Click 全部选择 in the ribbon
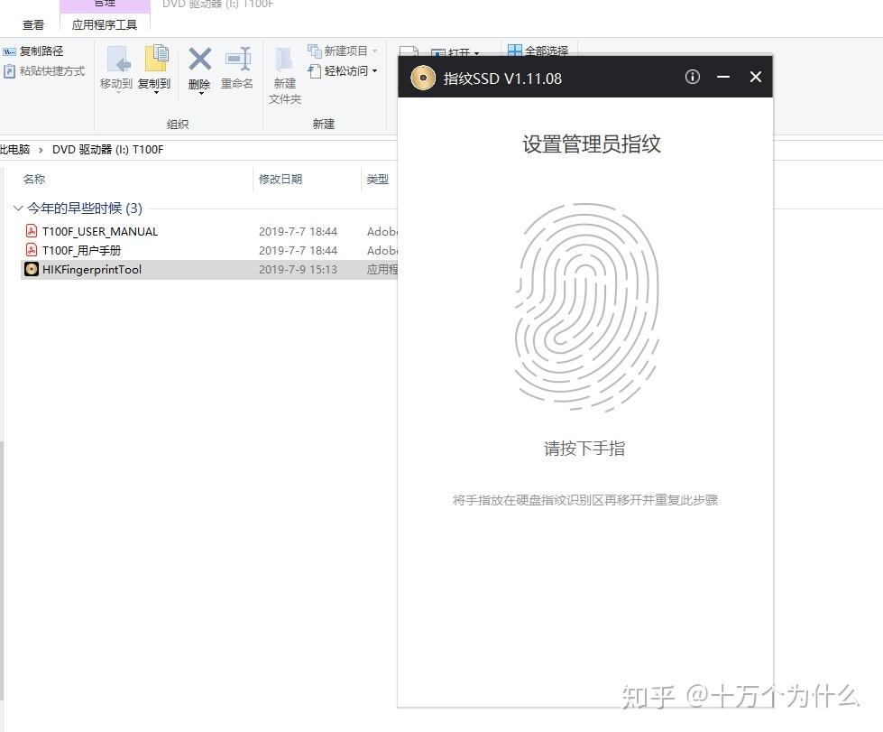 538,51
